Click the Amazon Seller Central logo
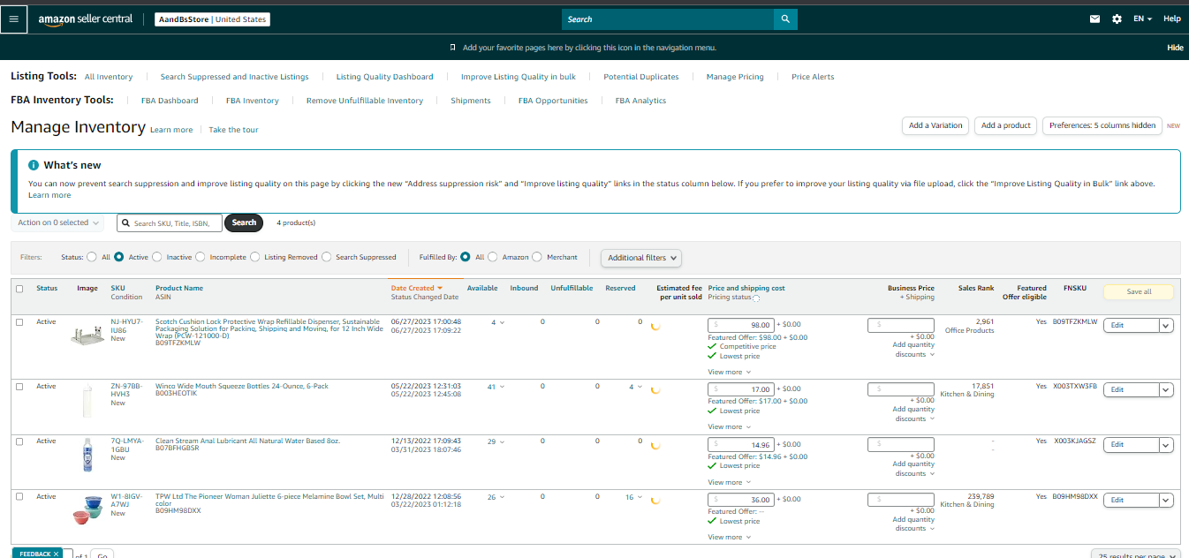The width and height of the screenshot is (1189, 558). [86, 19]
